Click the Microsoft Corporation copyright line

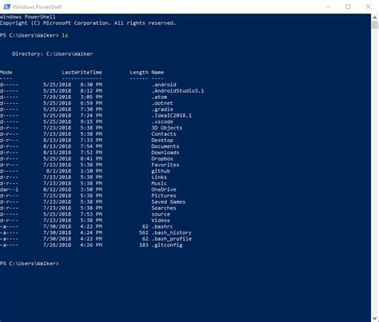tap(88, 23)
